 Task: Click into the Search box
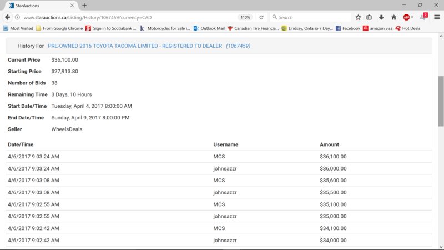pyautogui.click(x=310, y=17)
